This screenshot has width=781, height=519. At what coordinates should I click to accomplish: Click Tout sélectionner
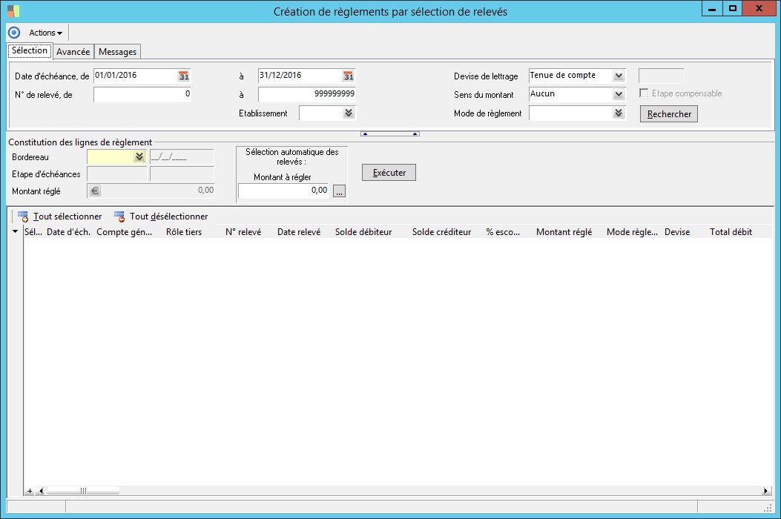click(60, 216)
